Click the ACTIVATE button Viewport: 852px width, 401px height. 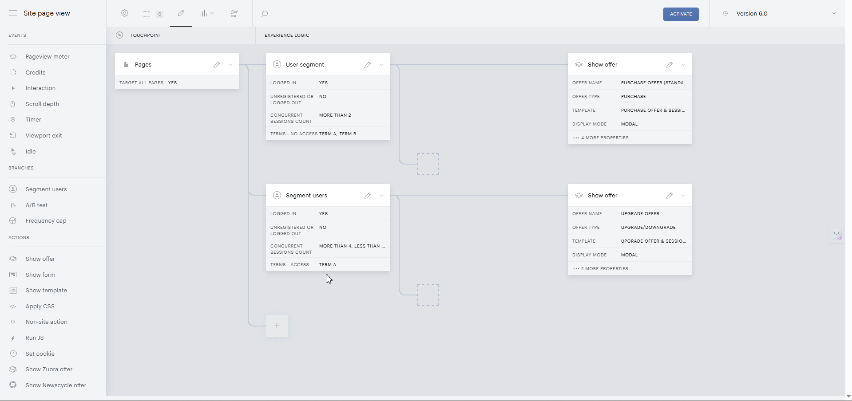pos(681,14)
